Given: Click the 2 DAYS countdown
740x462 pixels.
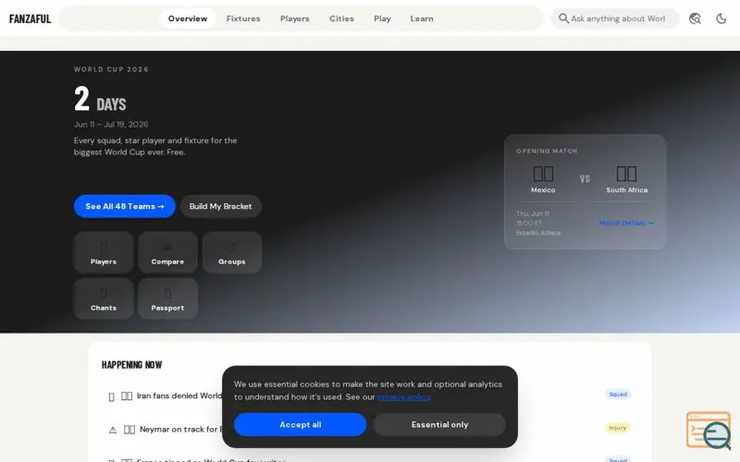Looking at the screenshot, I should click(100, 100).
